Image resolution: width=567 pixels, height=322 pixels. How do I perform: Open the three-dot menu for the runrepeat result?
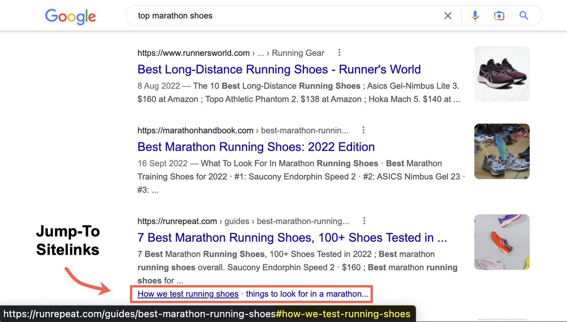pyautogui.click(x=364, y=221)
